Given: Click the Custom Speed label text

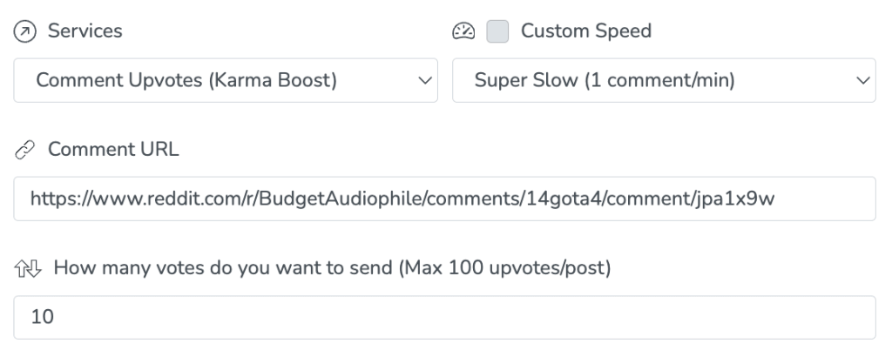Looking at the screenshot, I should [585, 31].
